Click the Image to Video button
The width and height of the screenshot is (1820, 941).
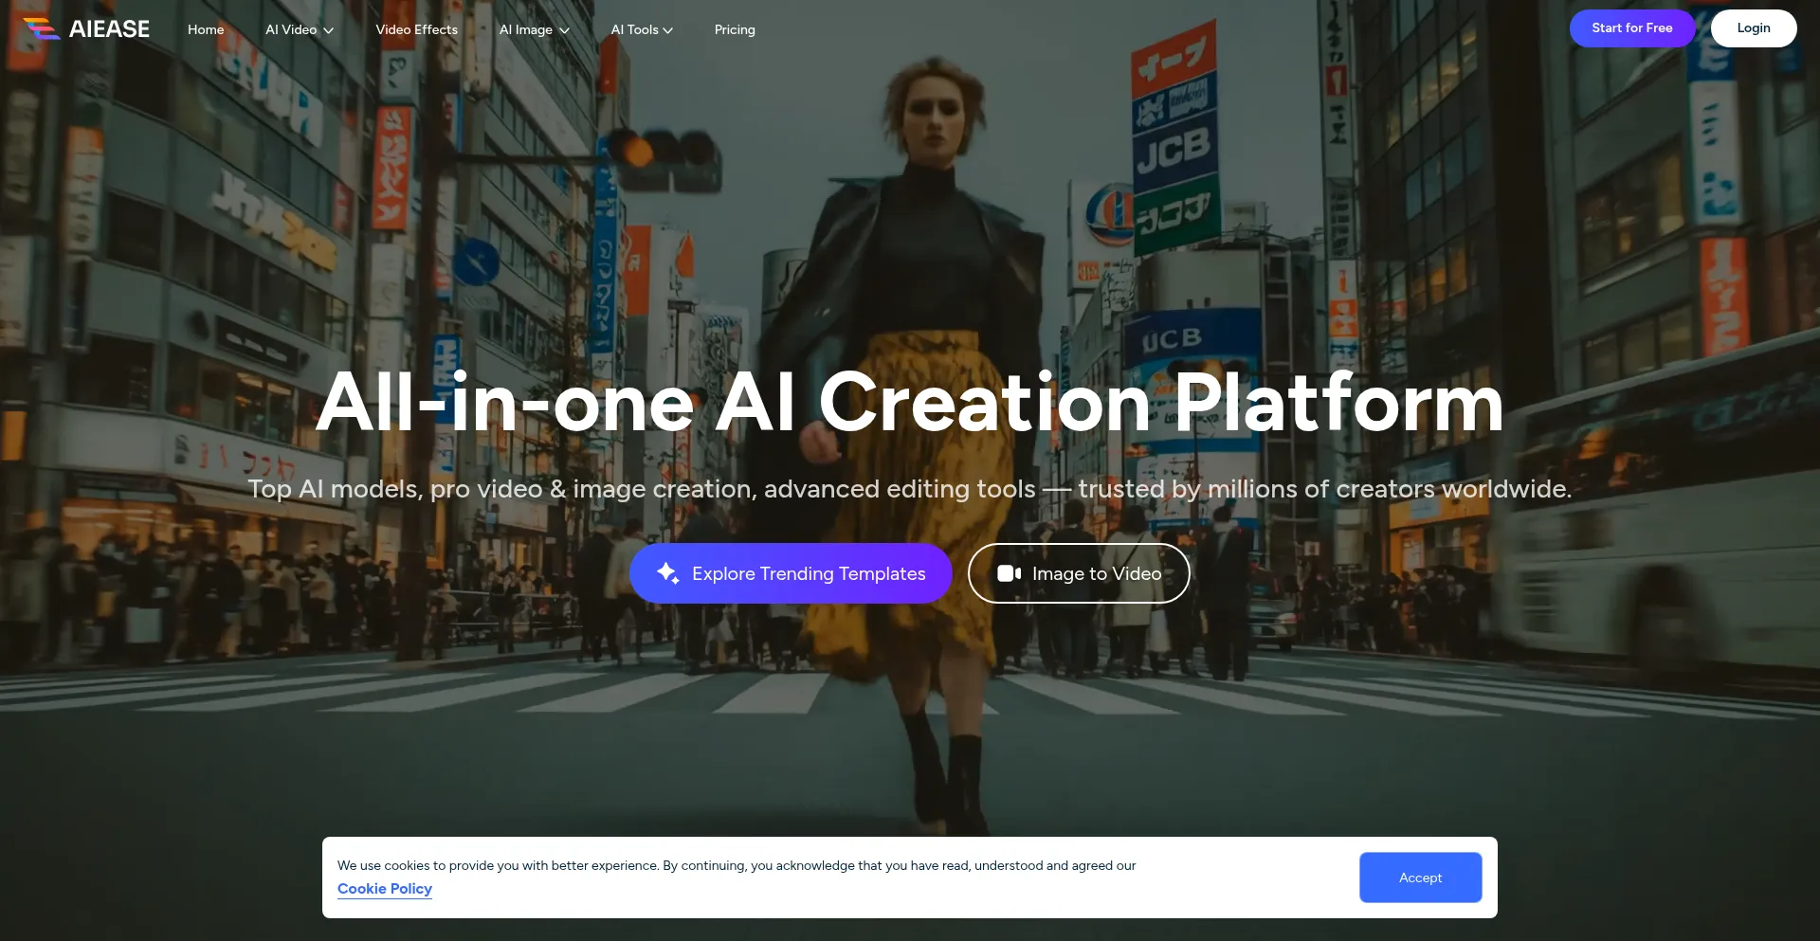coord(1079,573)
